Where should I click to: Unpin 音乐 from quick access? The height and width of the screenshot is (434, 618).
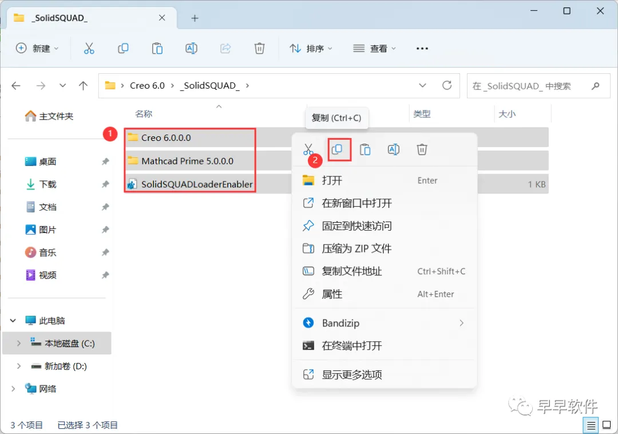[x=105, y=252]
